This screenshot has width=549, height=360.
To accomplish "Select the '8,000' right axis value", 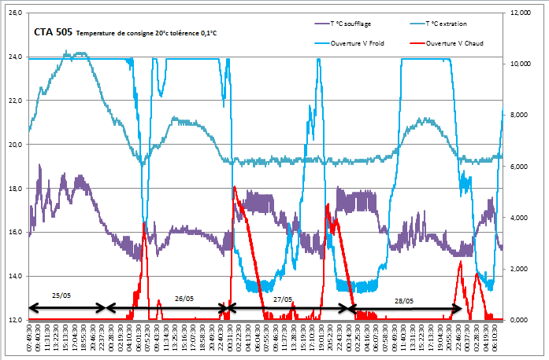I will pos(519,115).
